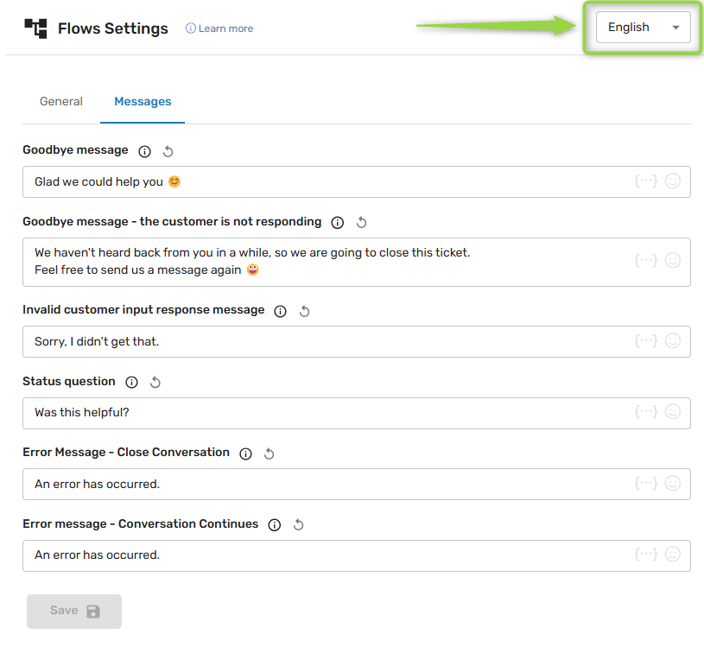This screenshot has height=647, width=704.
Task: Insert variable into Goodbye message field
Action: tap(646, 181)
